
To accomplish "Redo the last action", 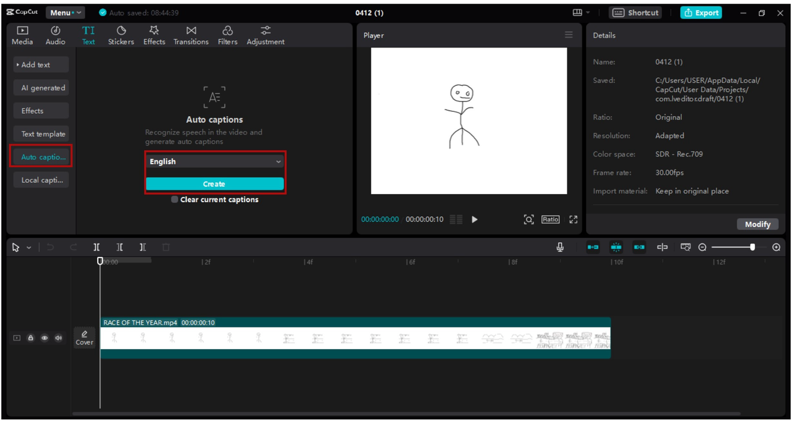I will point(73,247).
